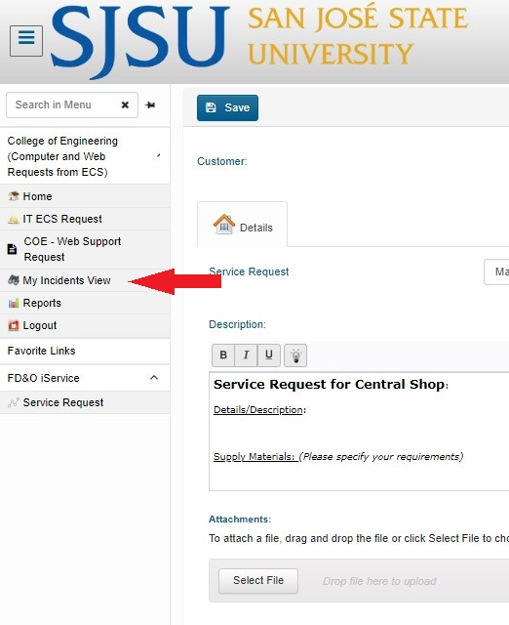509x625 pixels.
Task: Open the hamburger menu icon
Action: click(x=26, y=41)
